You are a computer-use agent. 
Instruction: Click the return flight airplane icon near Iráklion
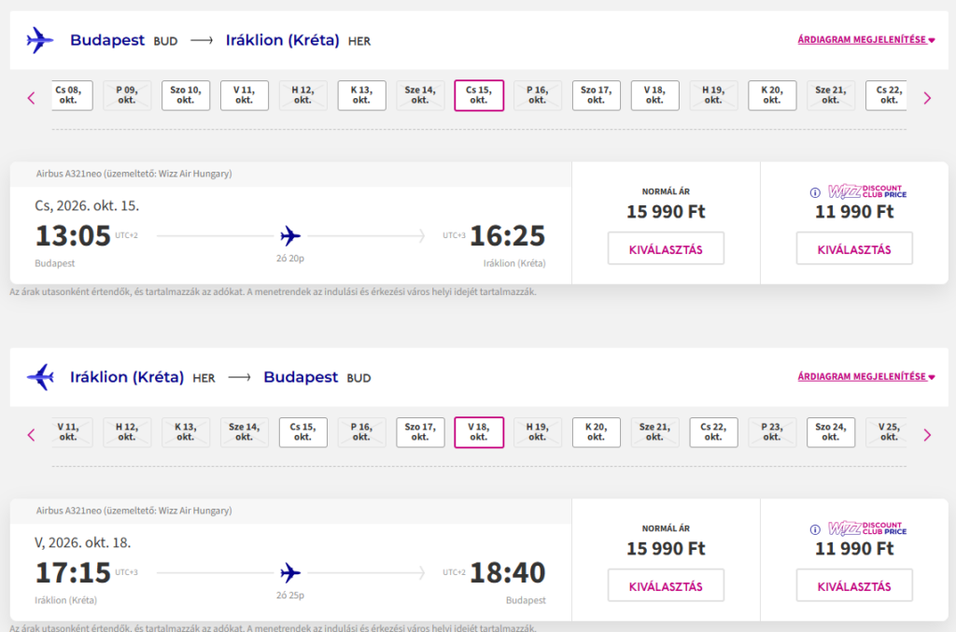click(x=40, y=377)
